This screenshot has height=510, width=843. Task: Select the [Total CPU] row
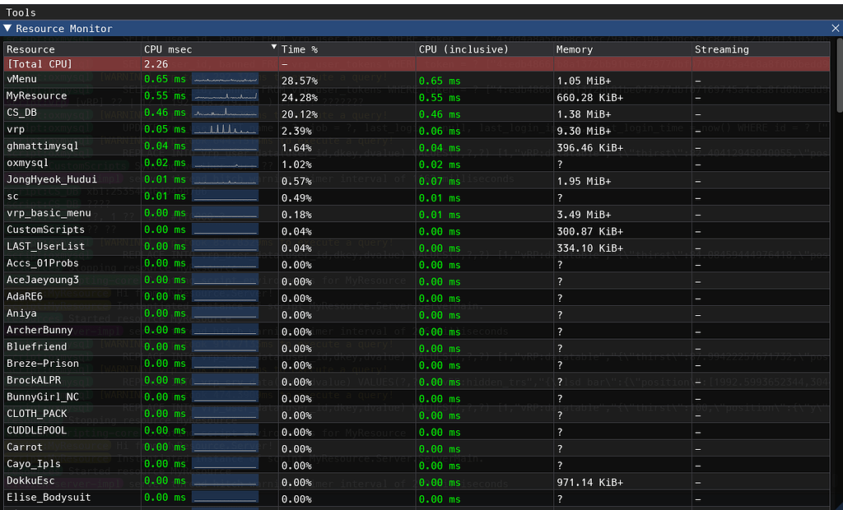click(x=40, y=64)
